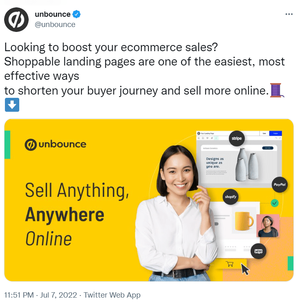Click the unbounce logo inside the banner
Viewport: 302px width, 307px height.
point(55,144)
